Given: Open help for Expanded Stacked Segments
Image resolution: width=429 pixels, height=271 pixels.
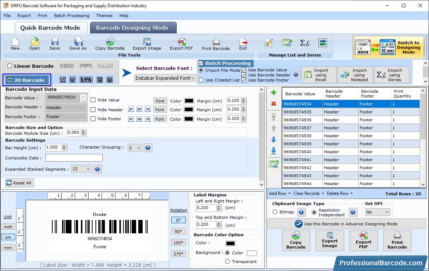Looking at the screenshot, I should (97, 169).
